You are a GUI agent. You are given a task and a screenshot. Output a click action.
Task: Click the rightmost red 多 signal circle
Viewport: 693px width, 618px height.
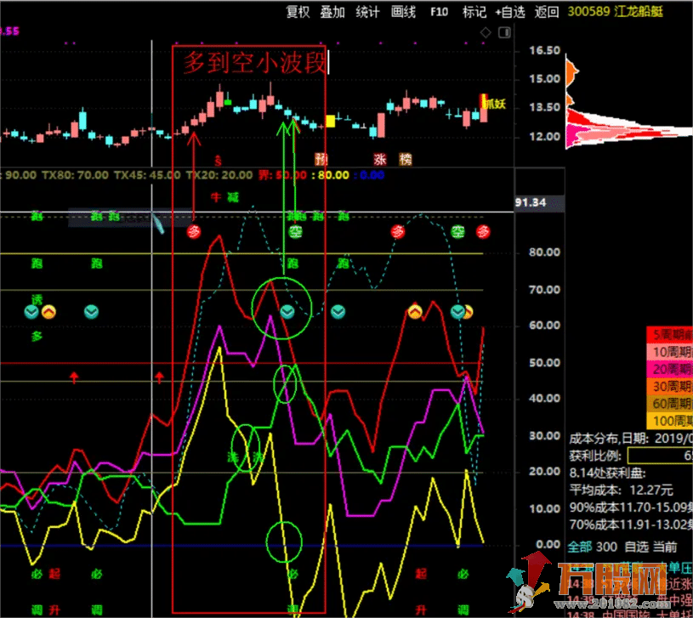point(483,231)
